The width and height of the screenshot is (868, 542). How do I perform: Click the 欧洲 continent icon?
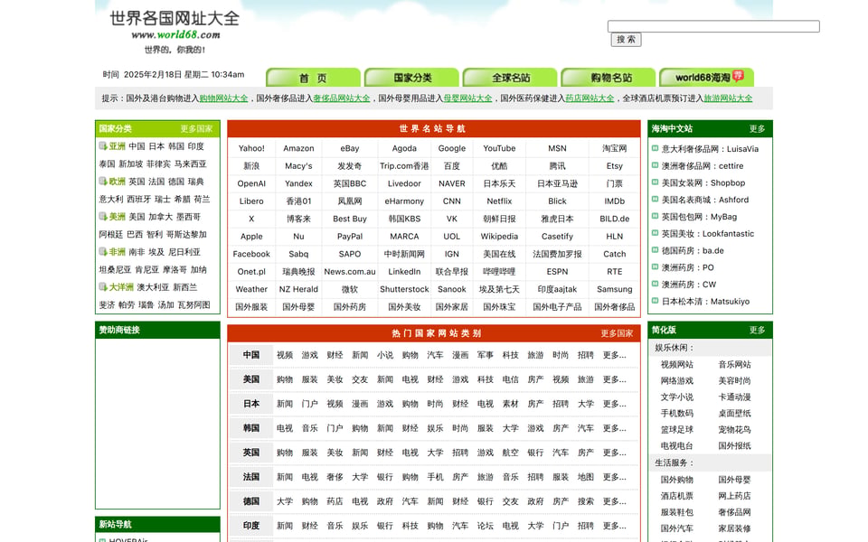coord(103,182)
